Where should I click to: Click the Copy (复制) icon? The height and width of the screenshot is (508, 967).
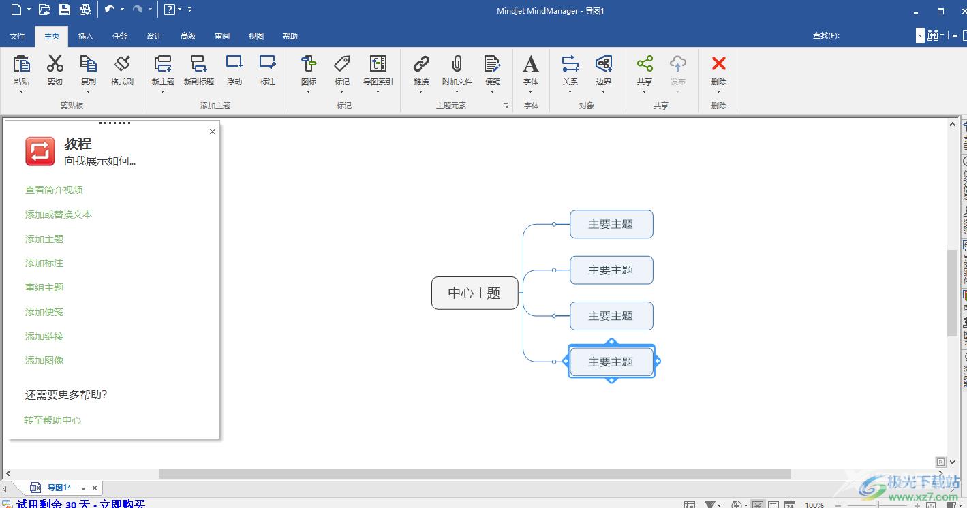tap(88, 64)
